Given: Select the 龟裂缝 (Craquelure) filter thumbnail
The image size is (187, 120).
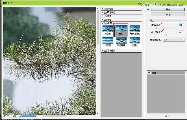Looking at the screenshot, I should tap(108, 29).
